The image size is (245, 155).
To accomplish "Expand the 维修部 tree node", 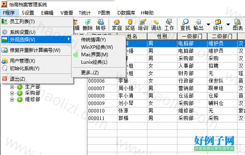I will coord(12,100).
